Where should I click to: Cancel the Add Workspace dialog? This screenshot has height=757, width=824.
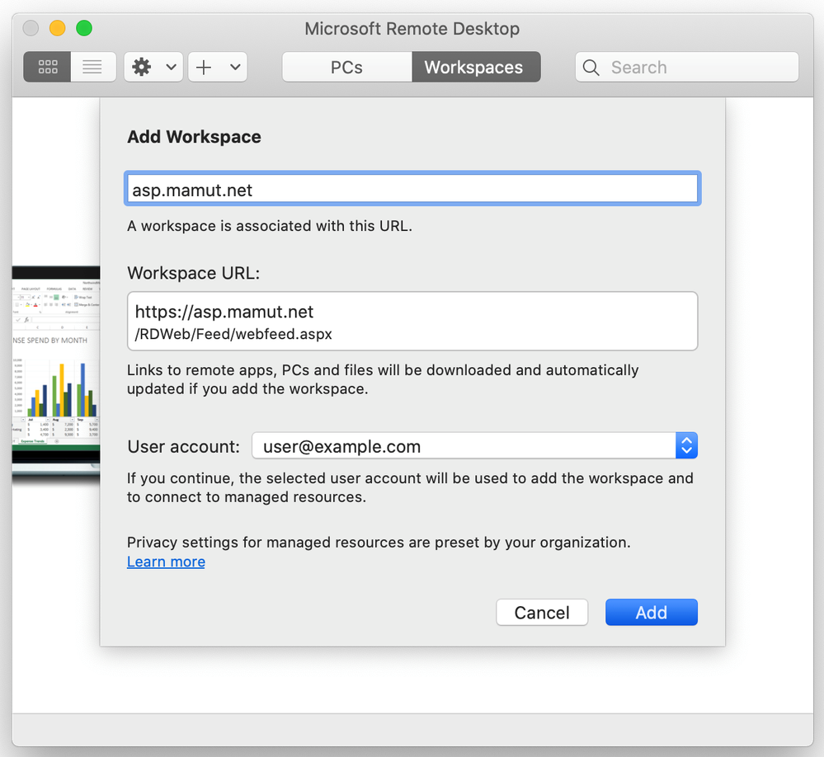542,612
